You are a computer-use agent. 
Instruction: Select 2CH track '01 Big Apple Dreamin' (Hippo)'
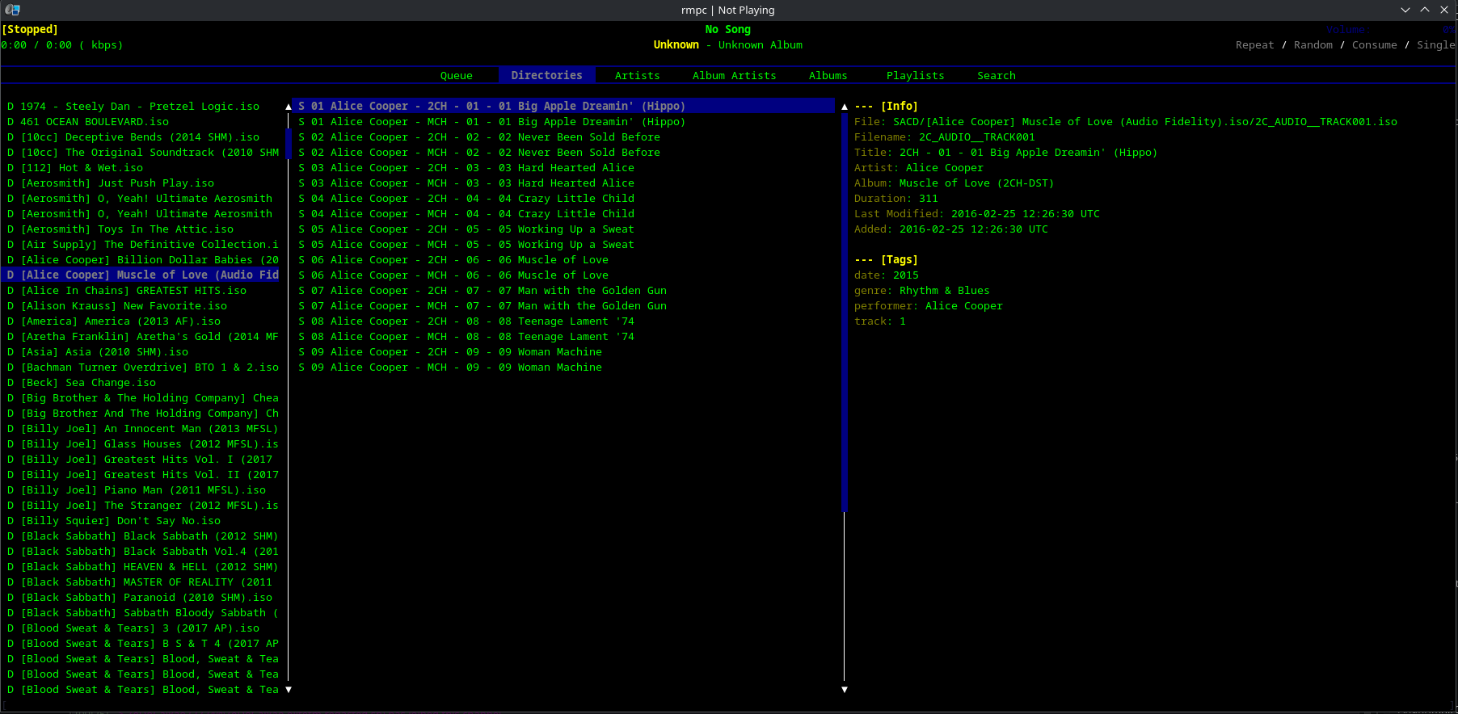pos(563,107)
